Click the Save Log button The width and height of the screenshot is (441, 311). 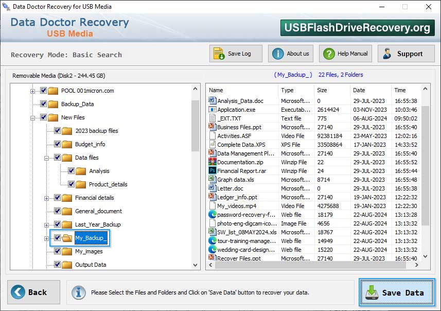point(236,54)
